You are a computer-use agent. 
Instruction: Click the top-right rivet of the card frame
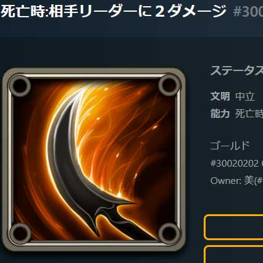click(169, 85)
